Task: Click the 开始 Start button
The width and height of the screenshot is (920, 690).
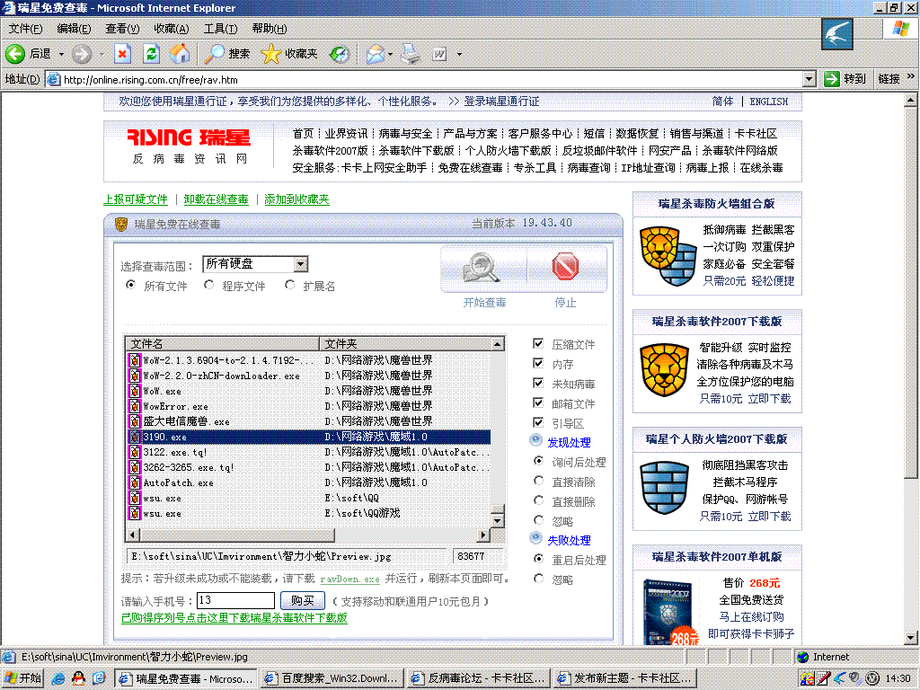Action: click(x=22, y=678)
